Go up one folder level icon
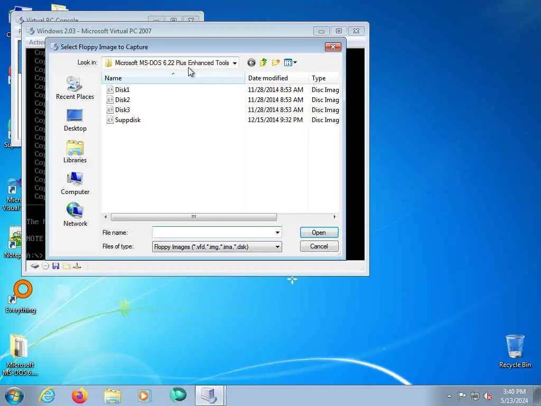The height and width of the screenshot is (406, 541). click(263, 62)
